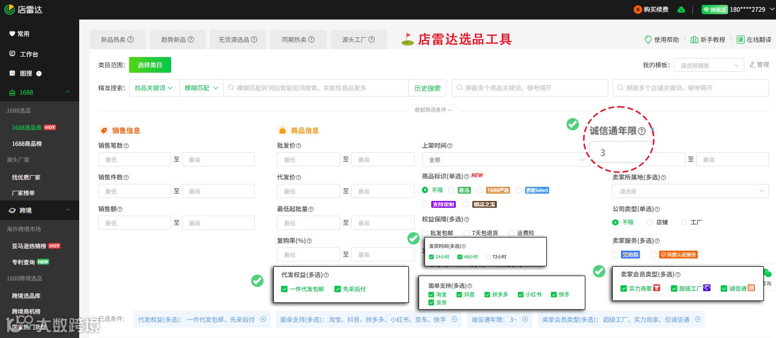Collapse filters with 收起筛选条件
776x338 pixels.
tap(433, 110)
